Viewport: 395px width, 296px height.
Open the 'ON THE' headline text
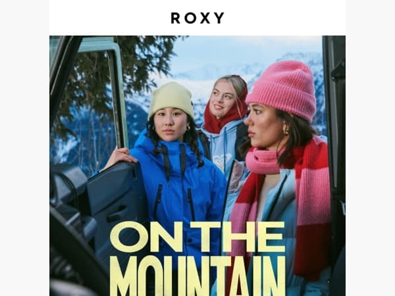pyautogui.click(x=197, y=237)
